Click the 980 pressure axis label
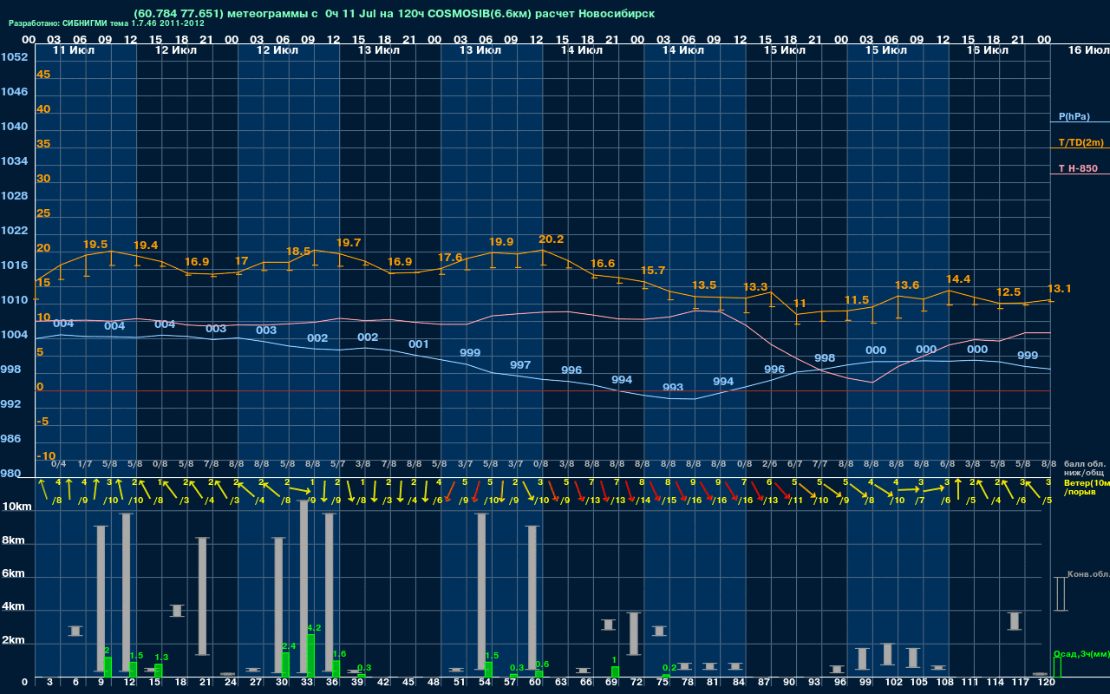Viewport: 1110px width, 694px height. [11, 474]
